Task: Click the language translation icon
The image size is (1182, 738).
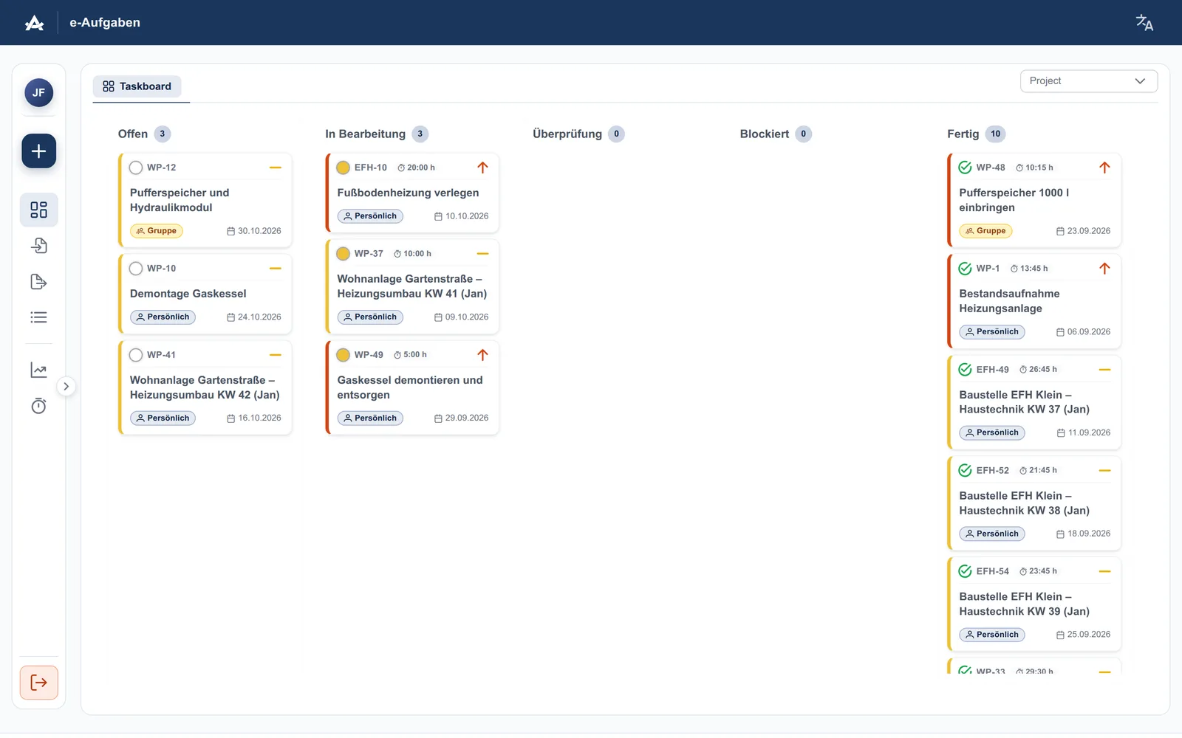Action: pos(1144,23)
